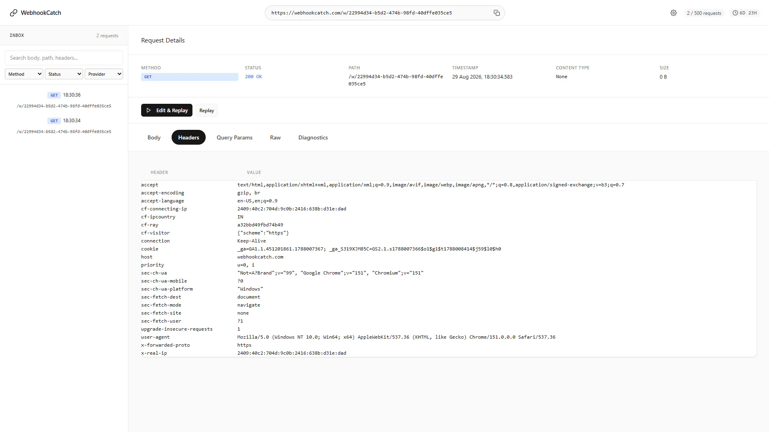Viewport: 769px width, 432px height.
Task: Click the VALUE column title
Action: (x=254, y=172)
